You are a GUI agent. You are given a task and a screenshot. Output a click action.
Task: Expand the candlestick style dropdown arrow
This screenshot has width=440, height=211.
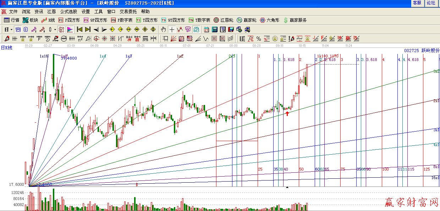tap(55, 29)
